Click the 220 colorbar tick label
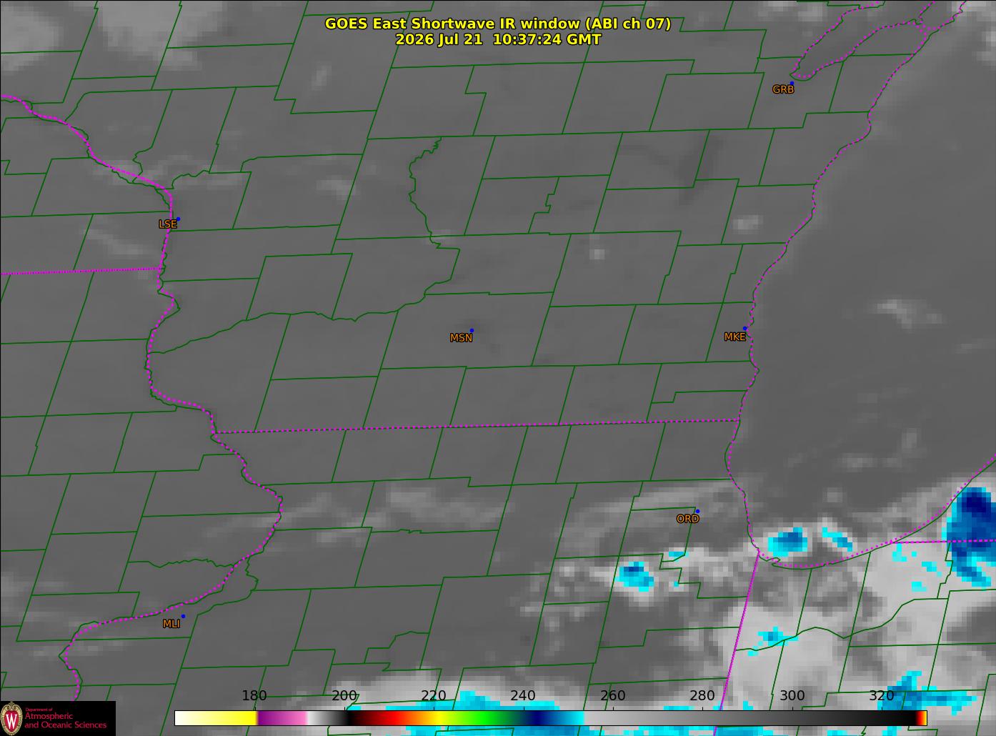 pos(434,696)
